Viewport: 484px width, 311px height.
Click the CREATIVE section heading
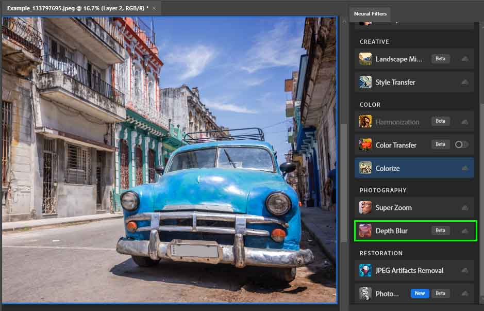pyautogui.click(x=374, y=42)
